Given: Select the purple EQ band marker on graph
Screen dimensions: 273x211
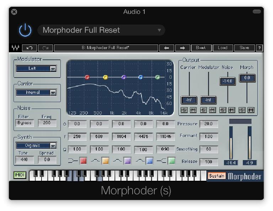Looking at the screenshot, I should click(123, 77).
